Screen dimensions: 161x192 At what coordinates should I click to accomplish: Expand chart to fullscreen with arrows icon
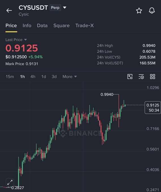click(x=10, y=182)
